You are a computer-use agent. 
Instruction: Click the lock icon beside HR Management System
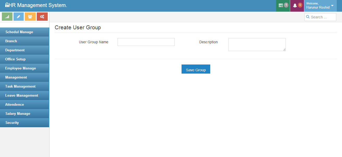point(7,5)
